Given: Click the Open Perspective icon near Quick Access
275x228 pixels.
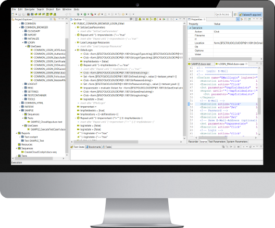Looking at the screenshot, I should coord(235,15).
